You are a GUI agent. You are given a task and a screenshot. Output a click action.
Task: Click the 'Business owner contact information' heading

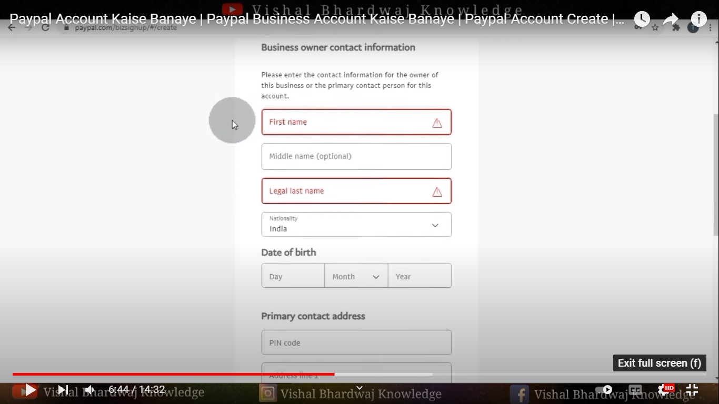click(338, 47)
